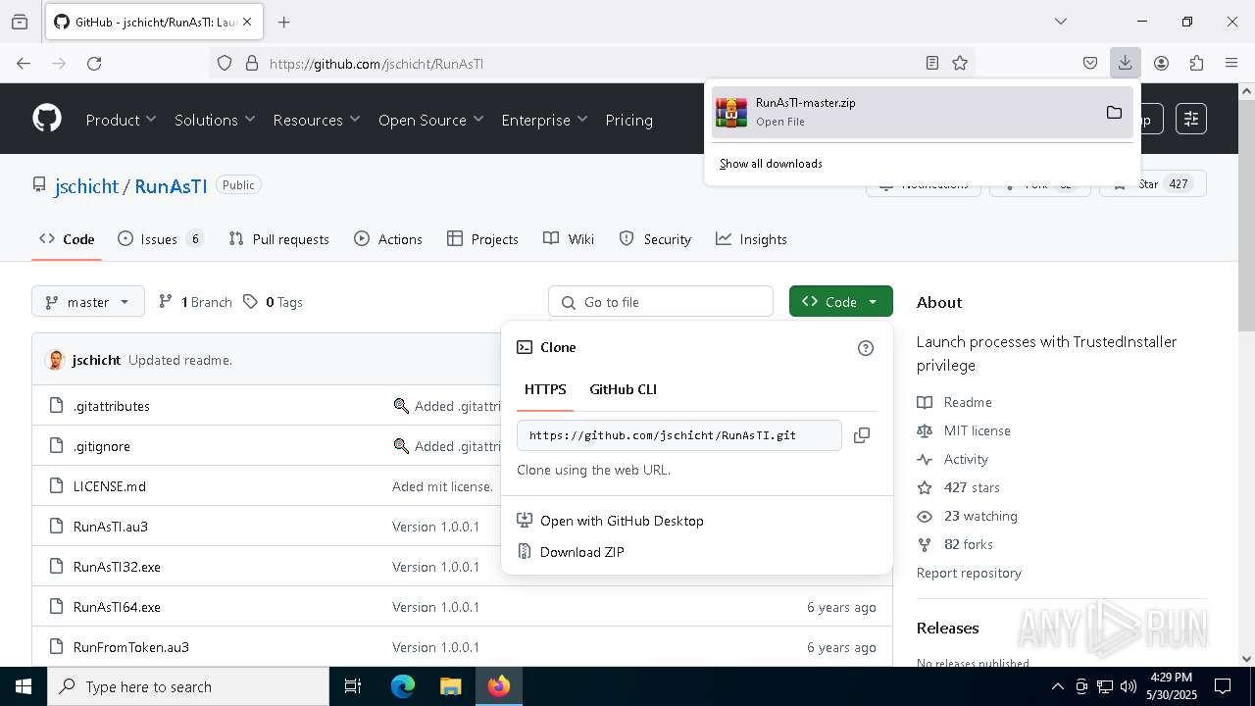This screenshot has height=706, width=1255.
Task: Open the Pricing link
Action: [x=628, y=120]
